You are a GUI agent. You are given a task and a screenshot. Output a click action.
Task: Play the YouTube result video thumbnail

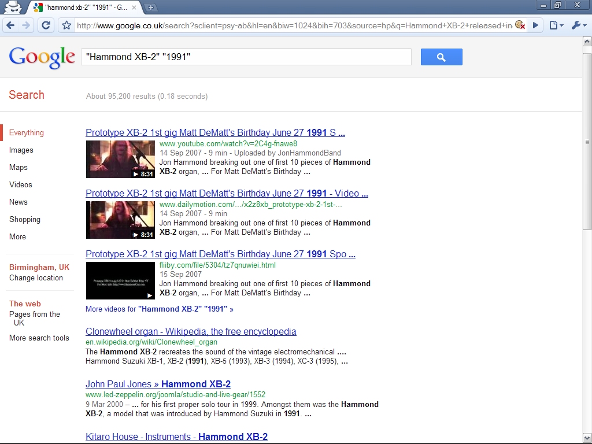pyautogui.click(x=120, y=159)
